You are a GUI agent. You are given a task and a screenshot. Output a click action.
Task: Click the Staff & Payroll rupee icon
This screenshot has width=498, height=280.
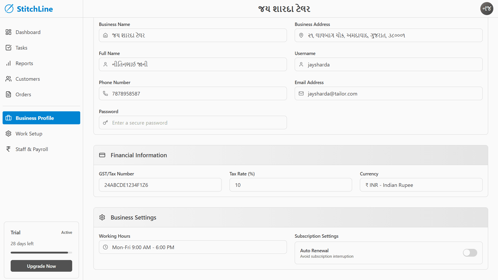tap(8, 149)
